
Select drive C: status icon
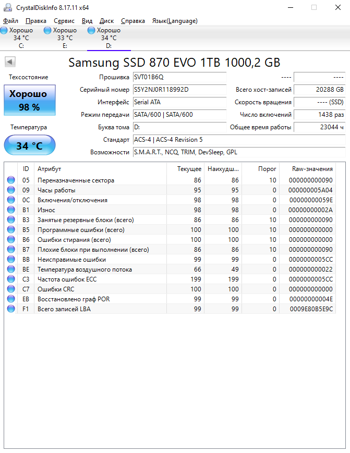coord(4,31)
